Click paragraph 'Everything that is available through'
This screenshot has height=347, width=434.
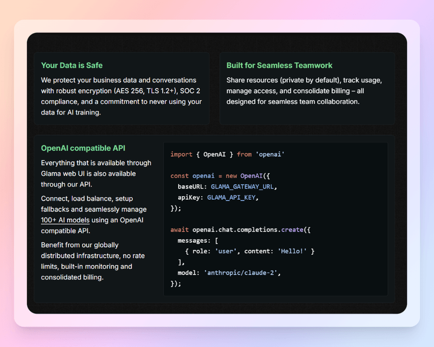[x=96, y=173]
